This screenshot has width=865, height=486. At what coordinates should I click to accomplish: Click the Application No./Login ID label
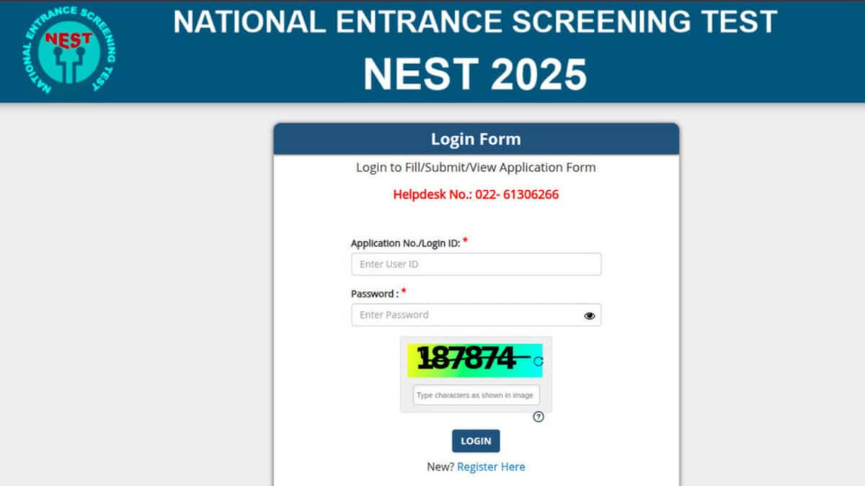405,243
